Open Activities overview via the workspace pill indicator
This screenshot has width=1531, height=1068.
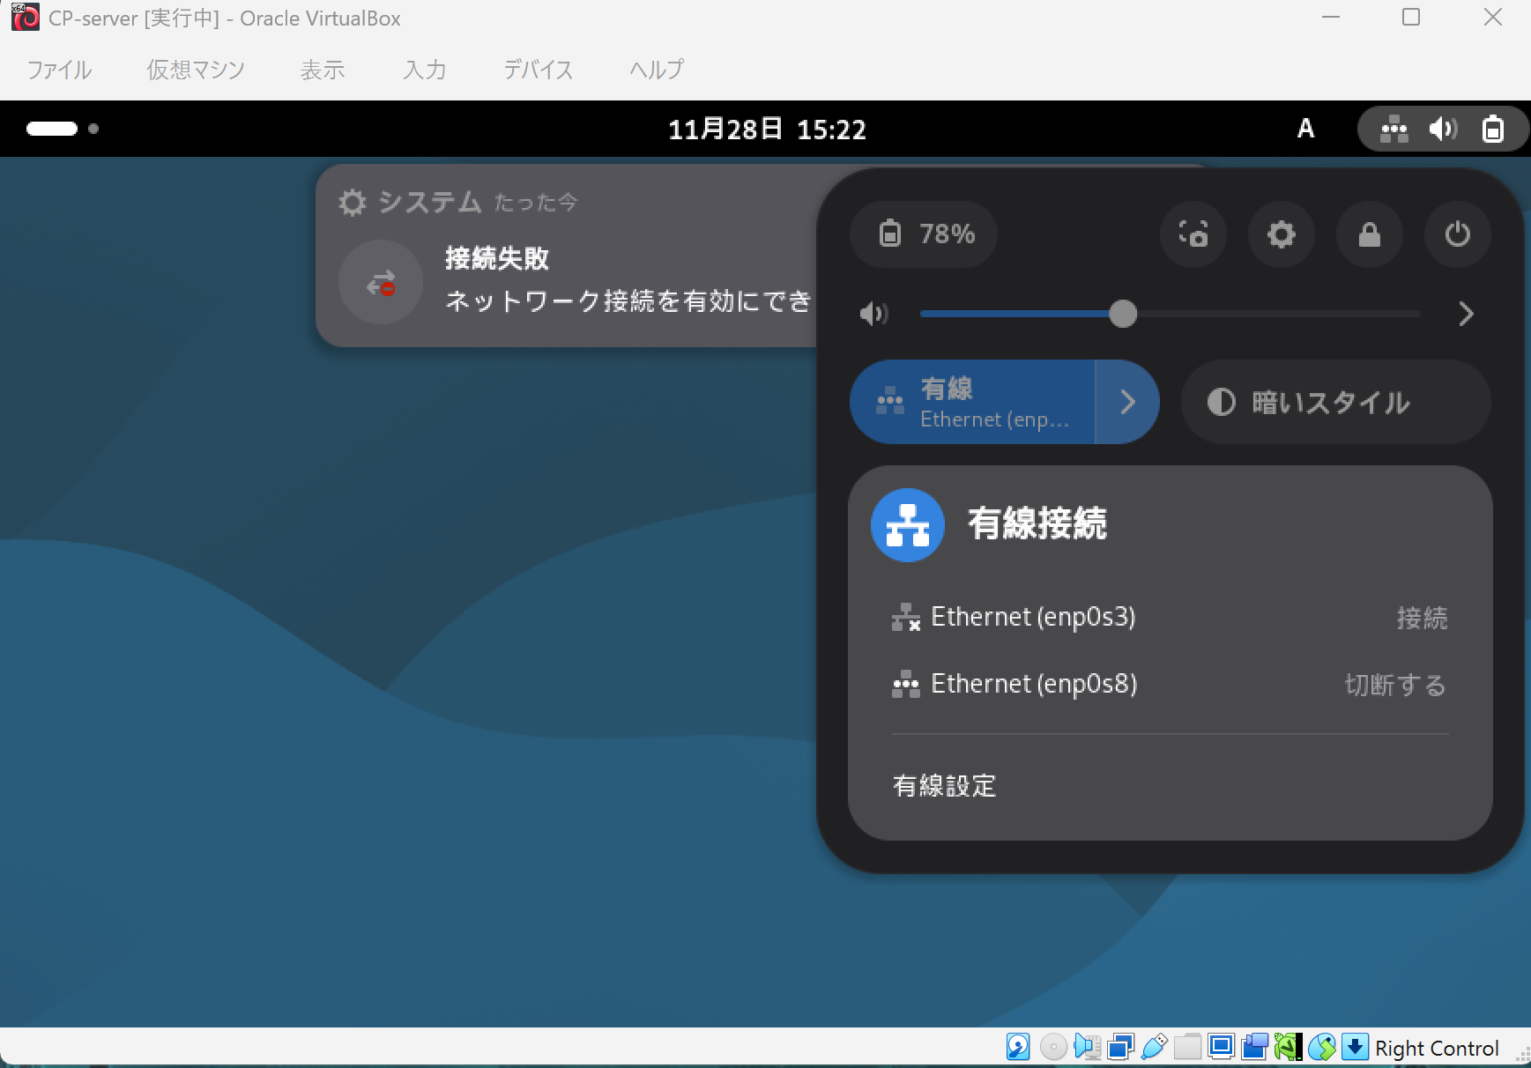(x=63, y=129)
